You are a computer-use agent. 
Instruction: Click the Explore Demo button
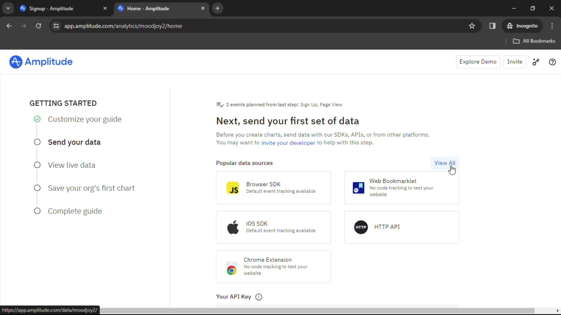478,62
